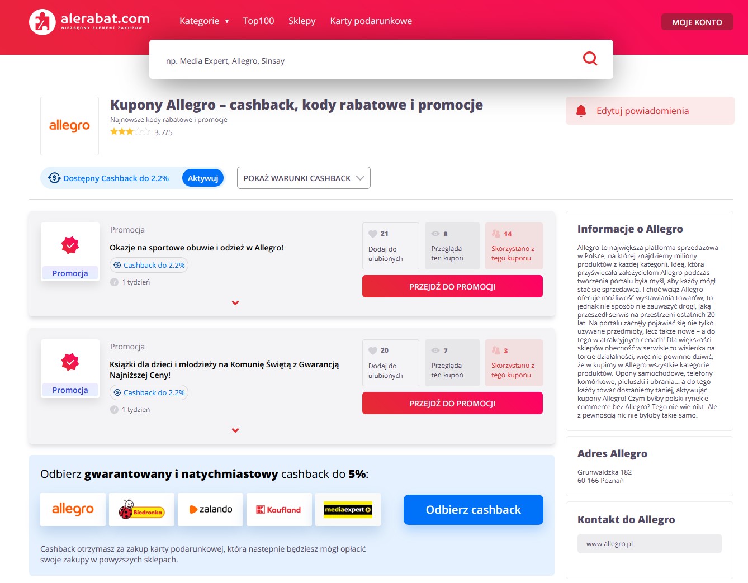Click 'Książki dla dzieci i młodzieży' promotion title

(224, 369)
